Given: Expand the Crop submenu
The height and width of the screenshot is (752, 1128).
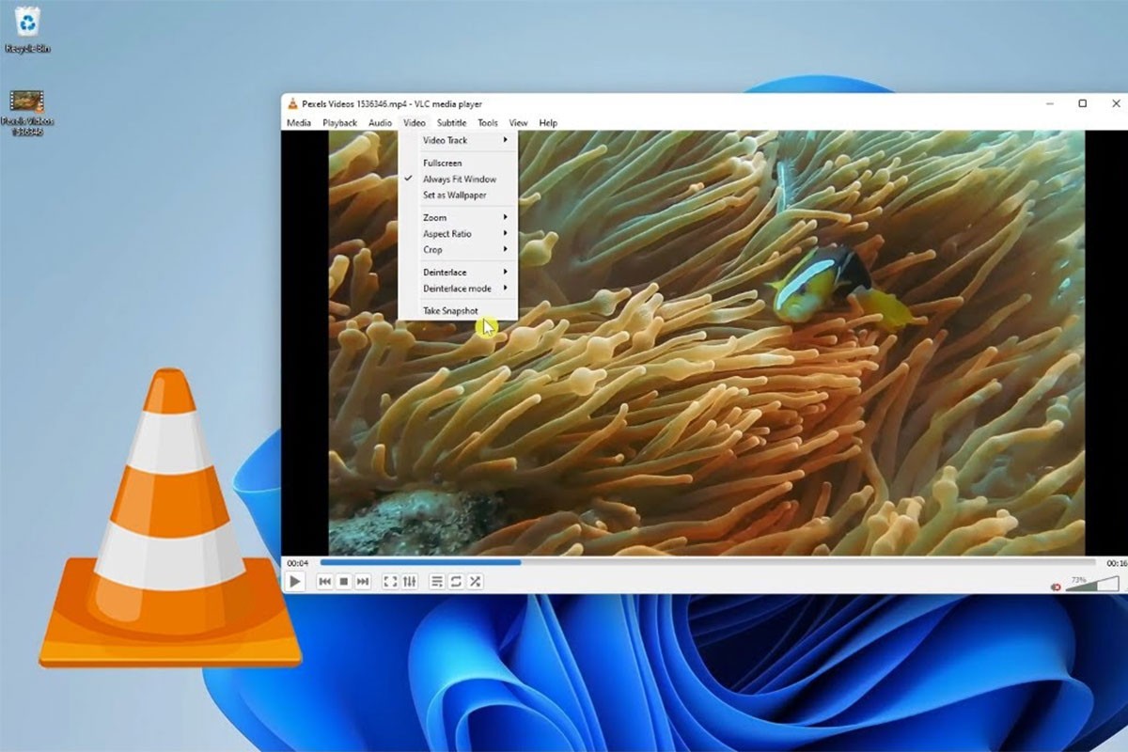Looking at the screenshot, I should pyautogui.click(x=458, y=249).
